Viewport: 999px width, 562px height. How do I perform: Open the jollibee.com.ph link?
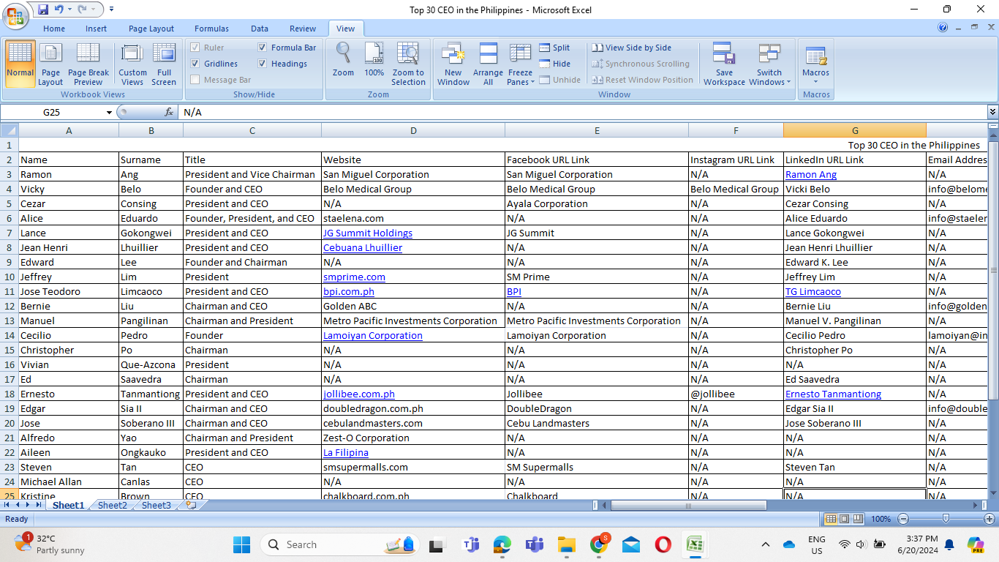coord(359,394)
